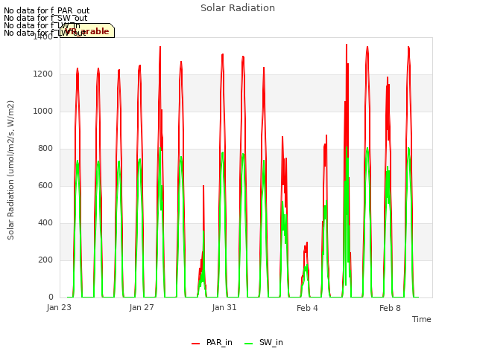477x357 pixels.
Task: Click the Time axis title
Action: [422, 319]
